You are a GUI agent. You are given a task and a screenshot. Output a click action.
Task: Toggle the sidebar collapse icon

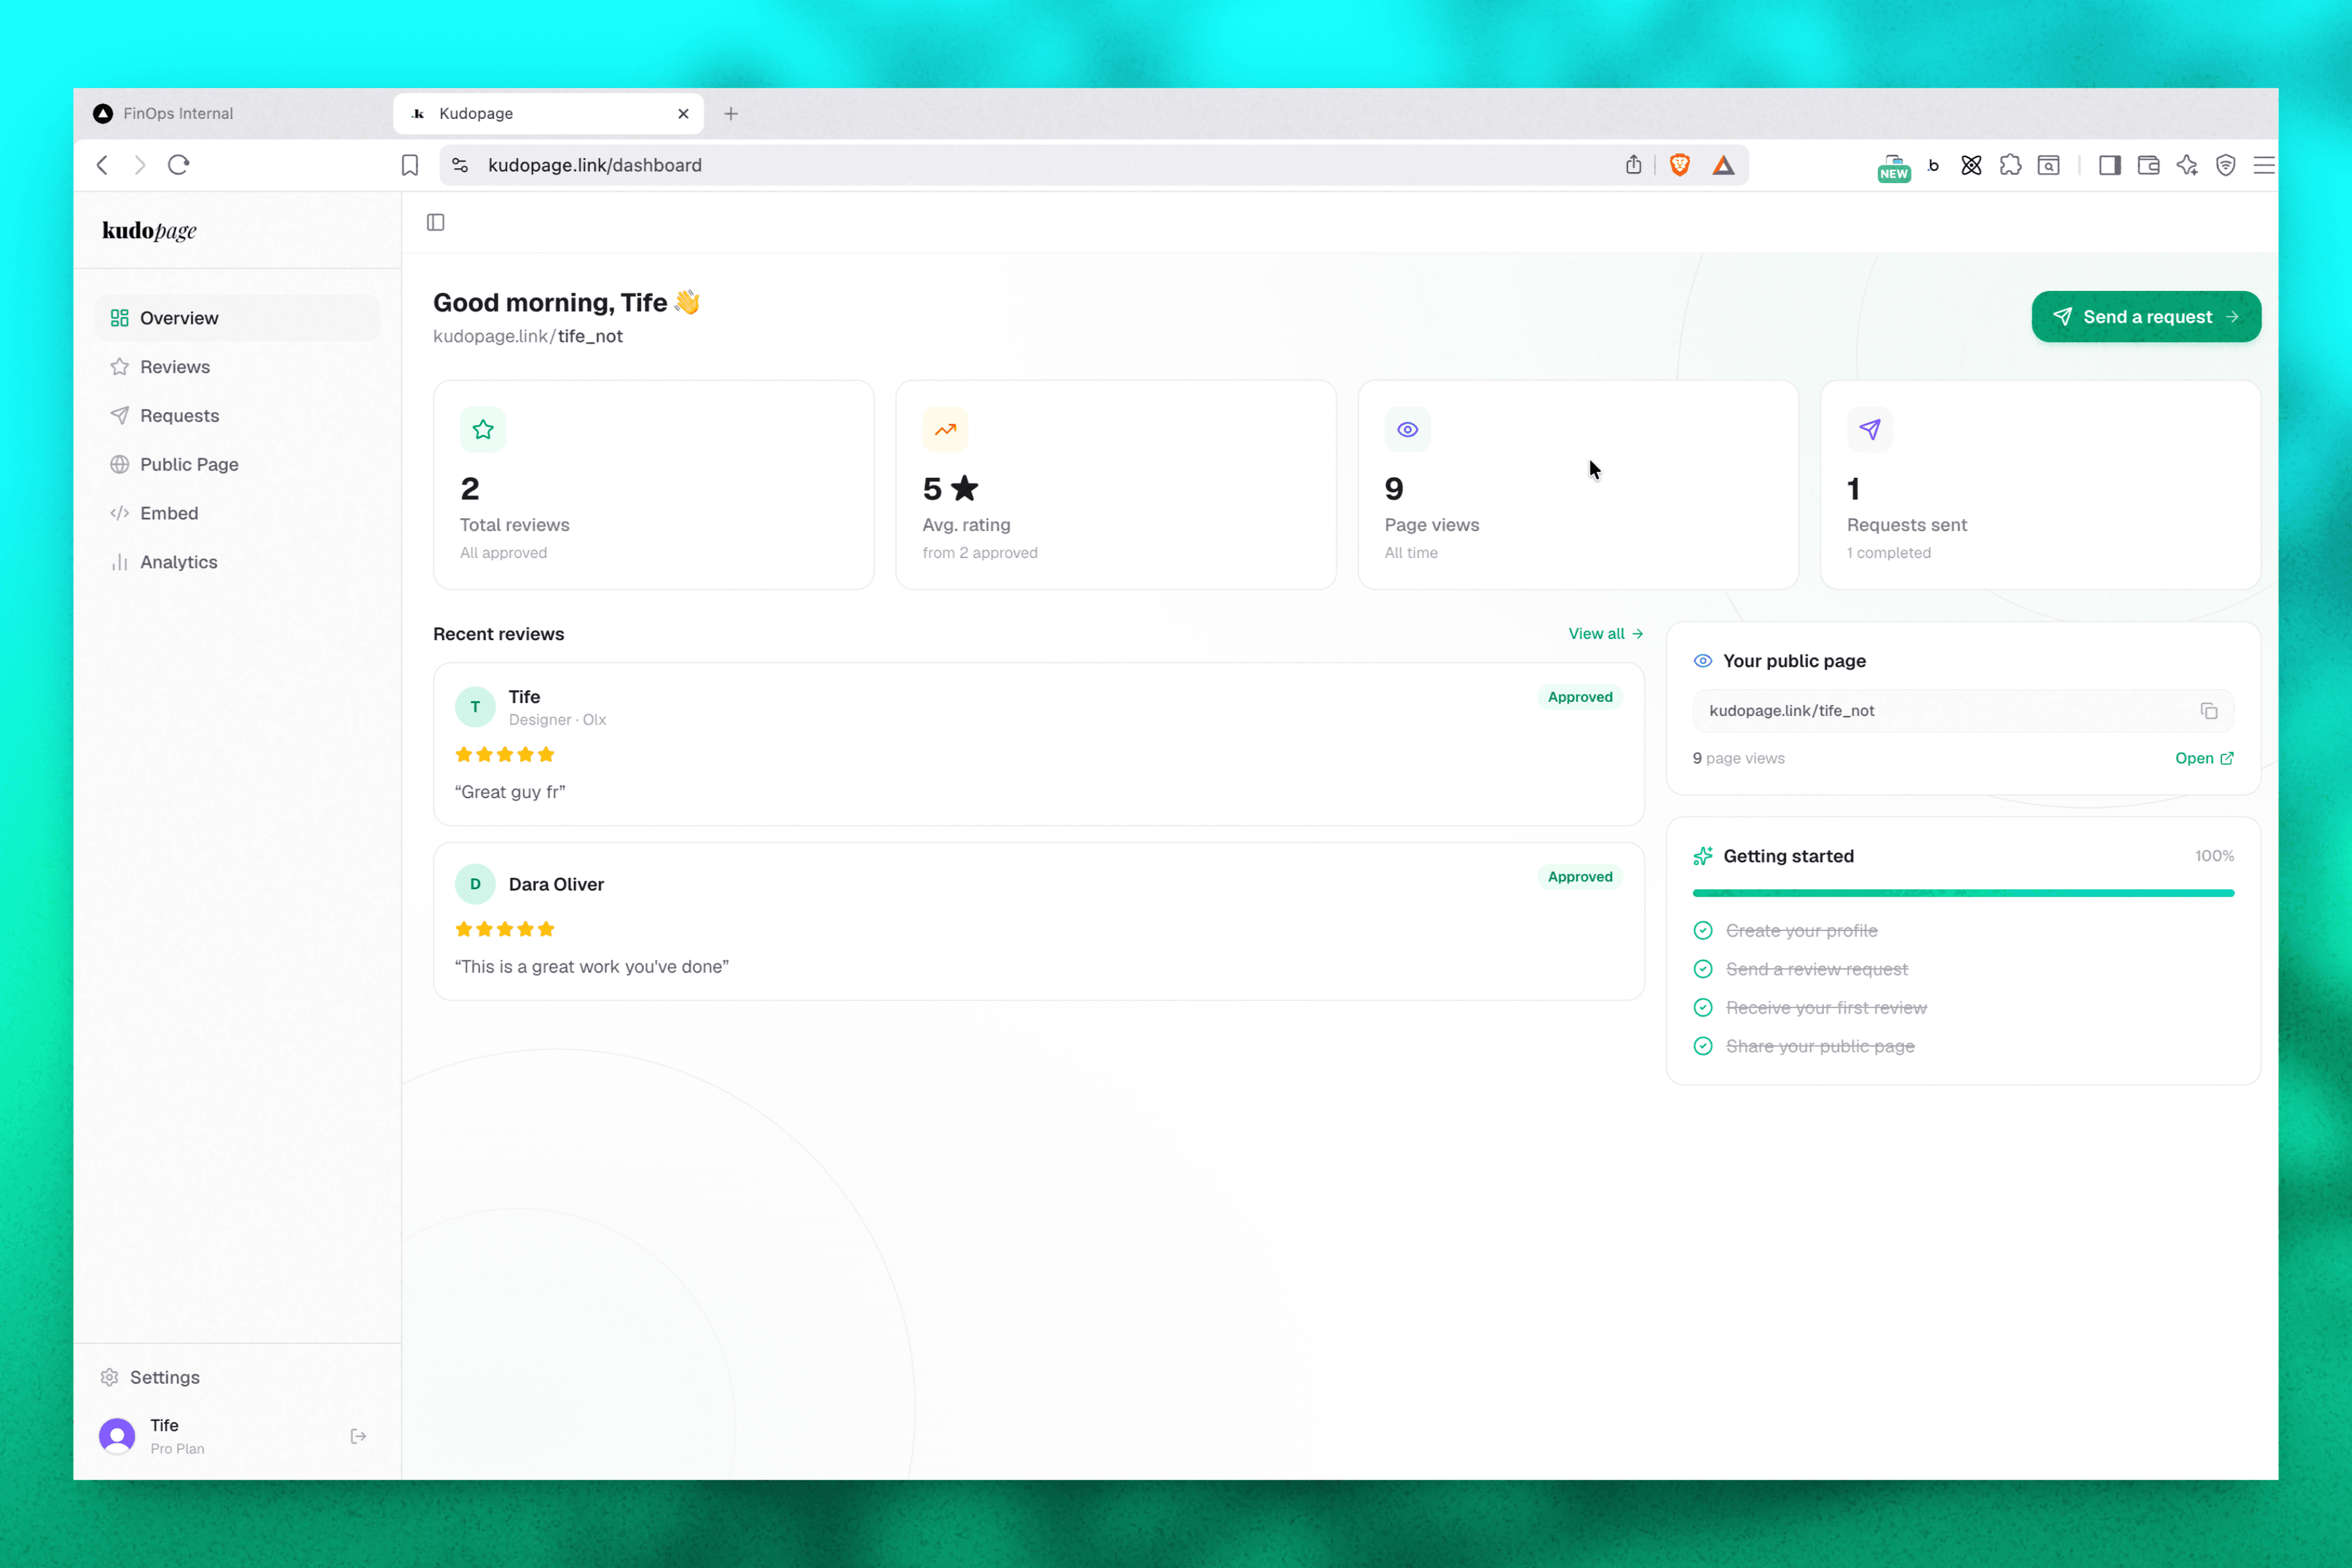pyautogui.click(x=435, y=222)
